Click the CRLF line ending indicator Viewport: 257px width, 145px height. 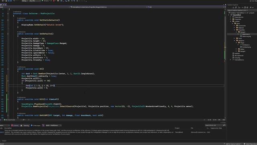pyautogui.click(x=224, y=120)
